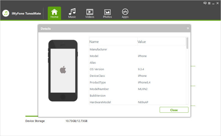Minimize the TunesMate window
The height and width of the screenshot is (136, 221).
(213, 3)
